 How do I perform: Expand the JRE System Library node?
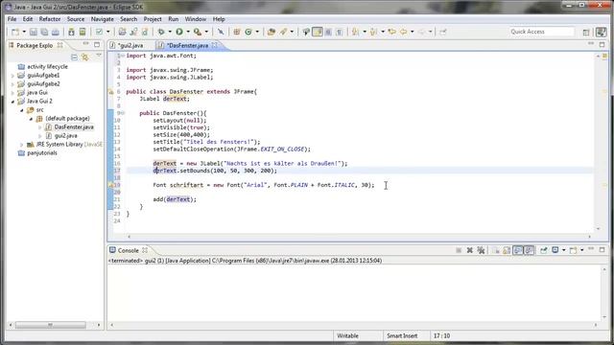[21, 145]
